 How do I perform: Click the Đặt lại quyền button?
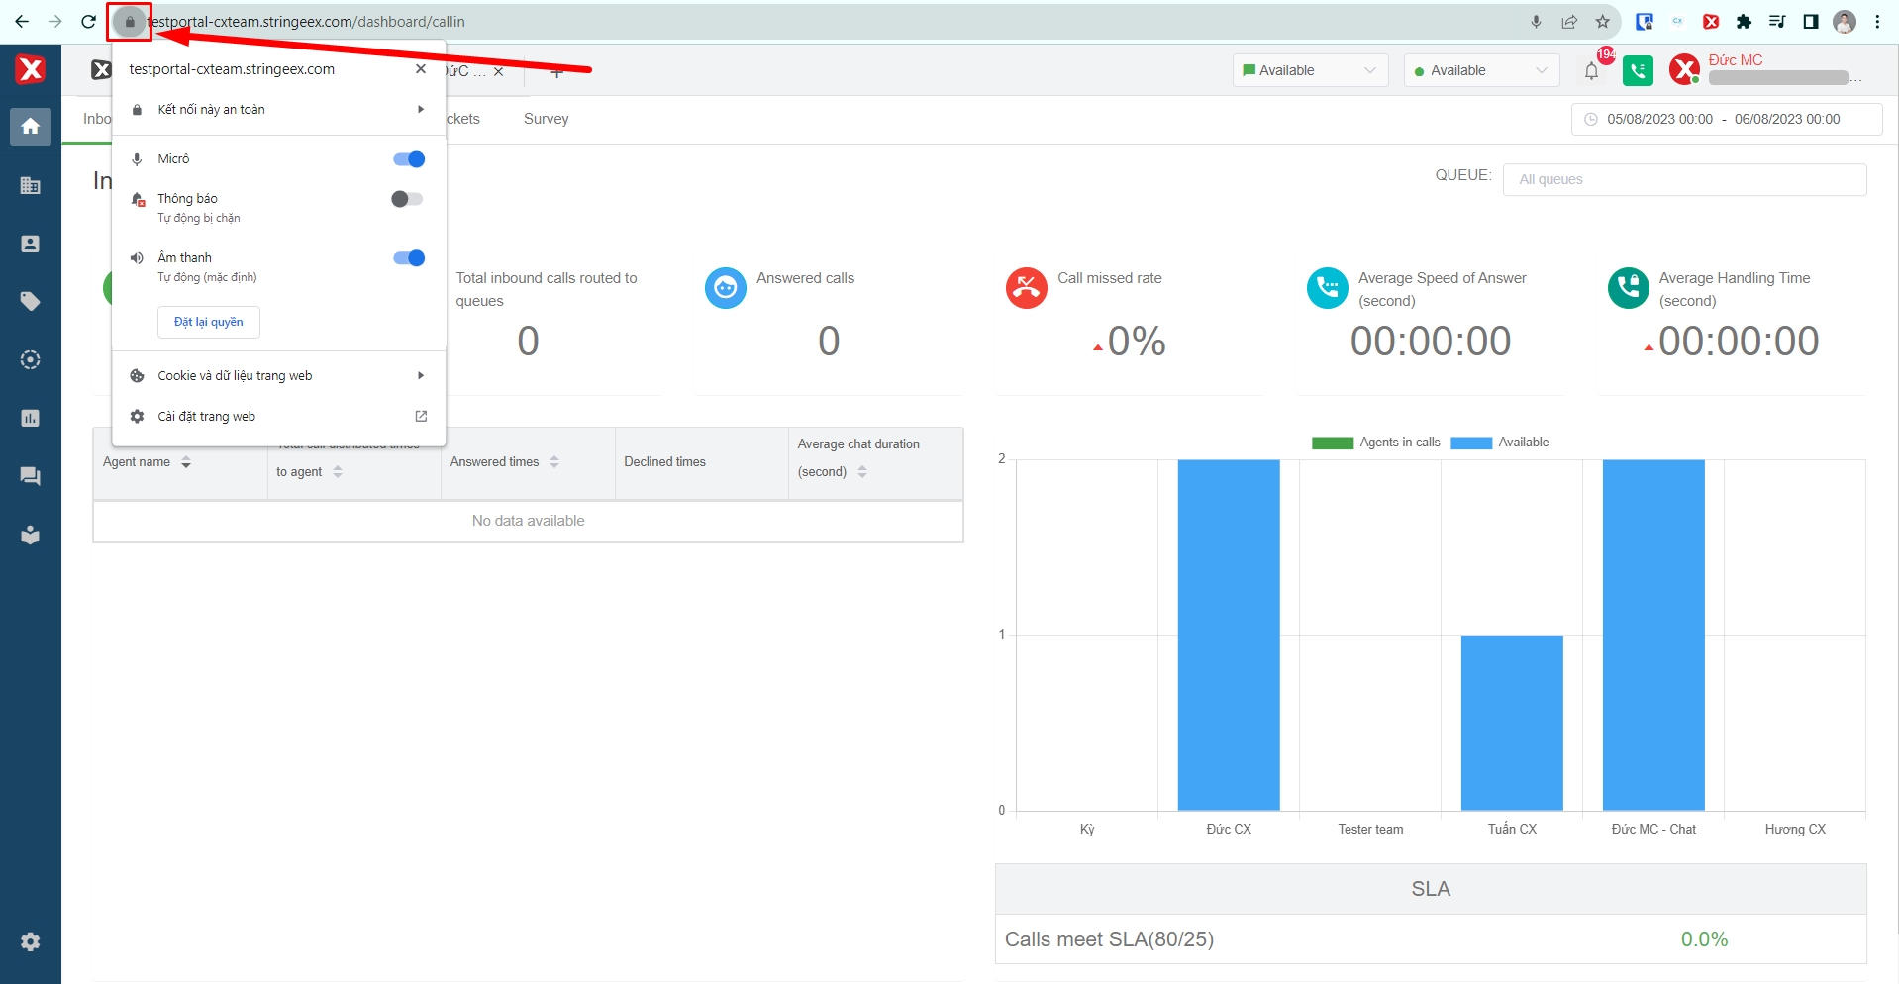click(208, 322)
